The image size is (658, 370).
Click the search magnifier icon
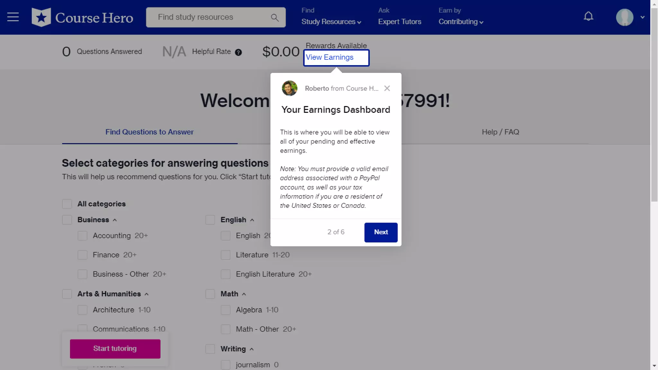[x=274, y=18]
